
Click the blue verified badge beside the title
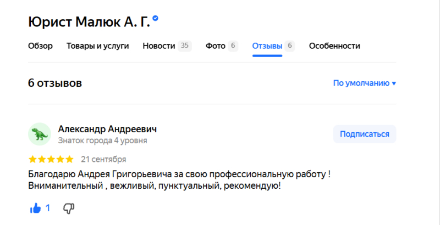click(156, 19)
